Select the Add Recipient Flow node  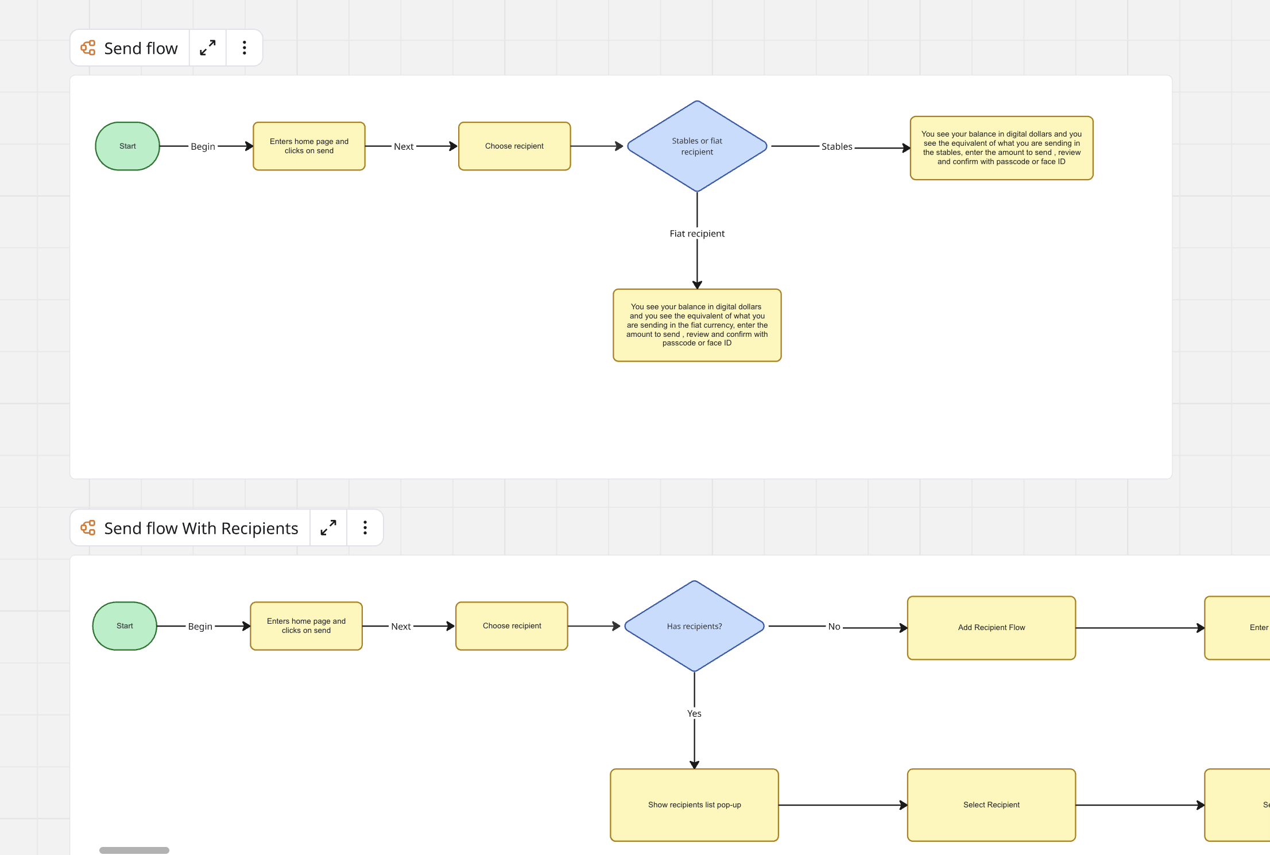pos(992,628)
